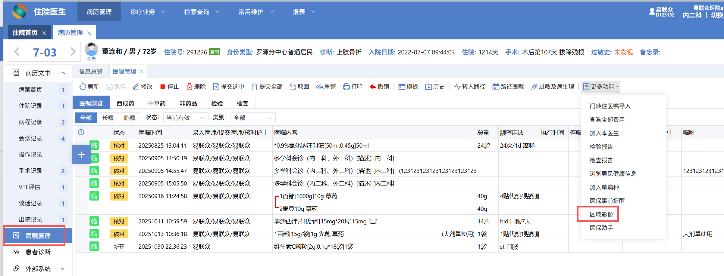Screen dimensions: 724x276
Task: Click 切换 department switch link at top right
Action: pyautogui.click(x=717, y=15)
